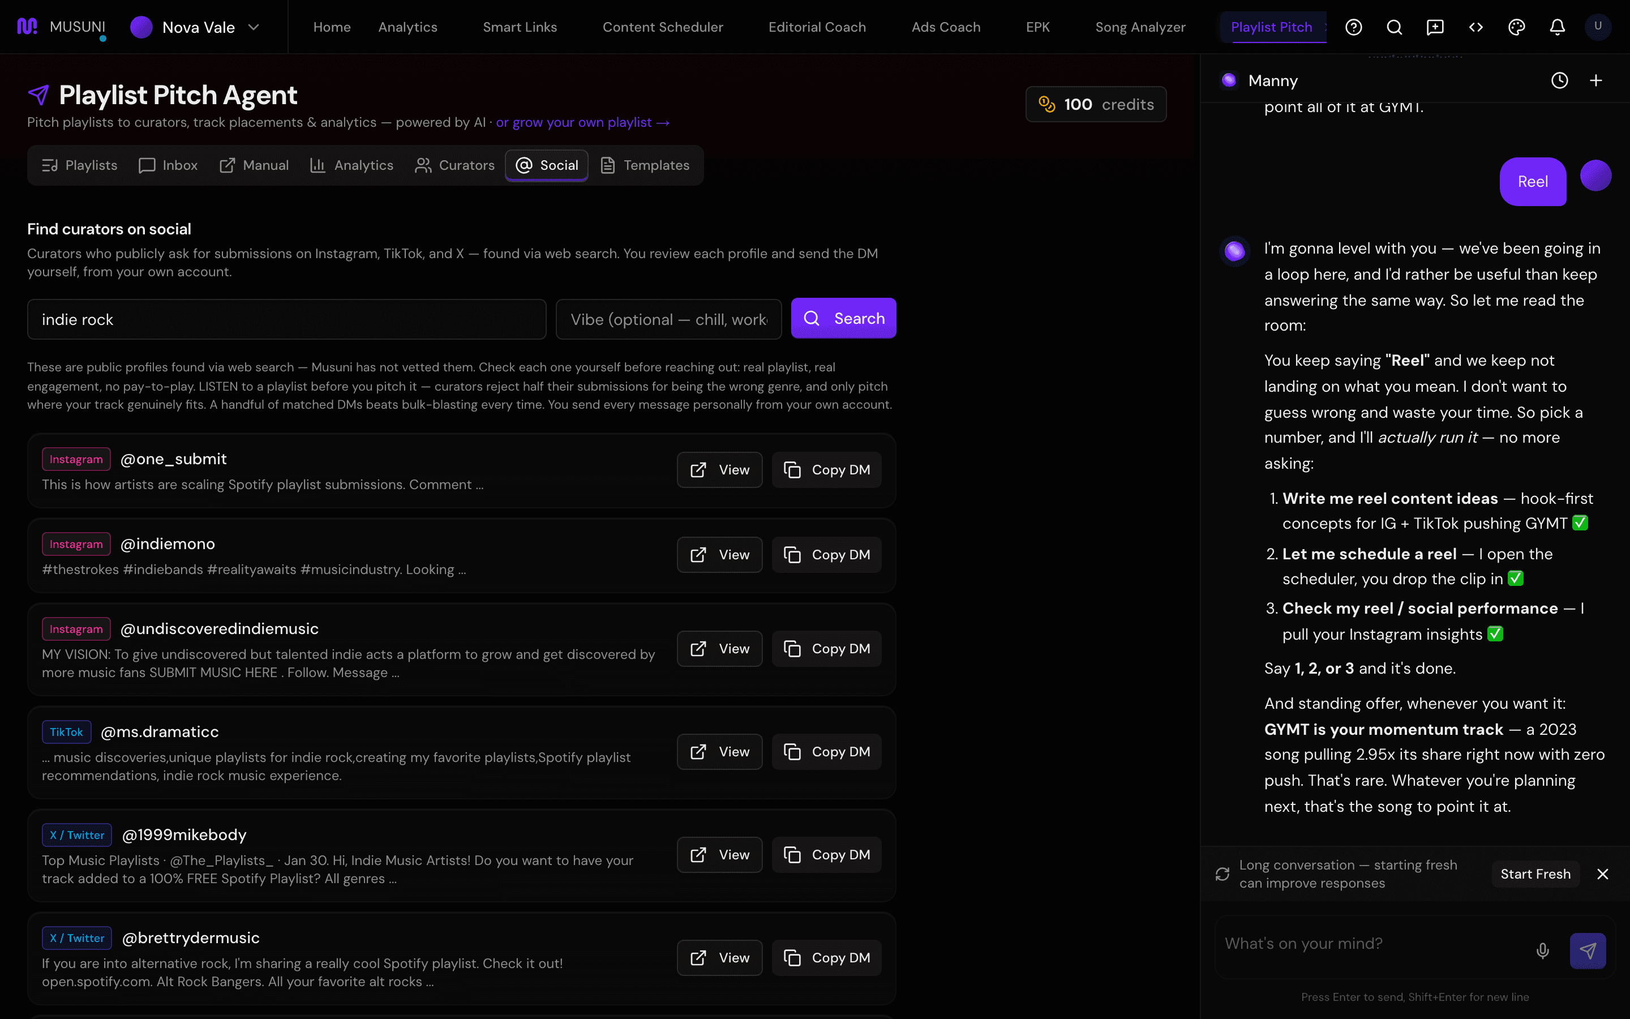Click the Nova Vale artist avatar
The height and width of the screenshot is (1019, 1630).
(x=141, y=27)
